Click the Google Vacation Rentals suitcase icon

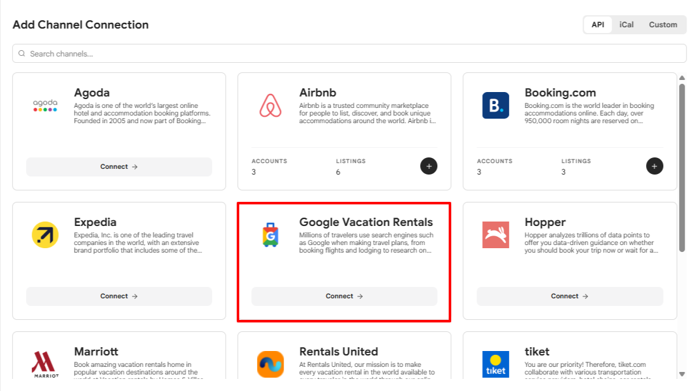coord(270,235)
